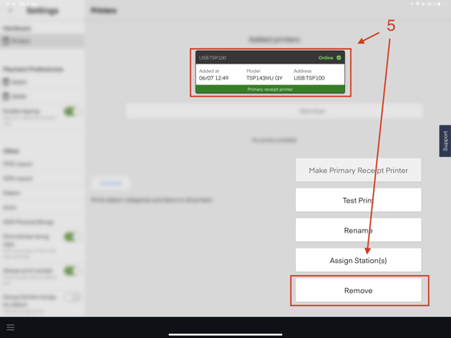Run a Test Print
The image size is (451, 338).
[359, 200]
